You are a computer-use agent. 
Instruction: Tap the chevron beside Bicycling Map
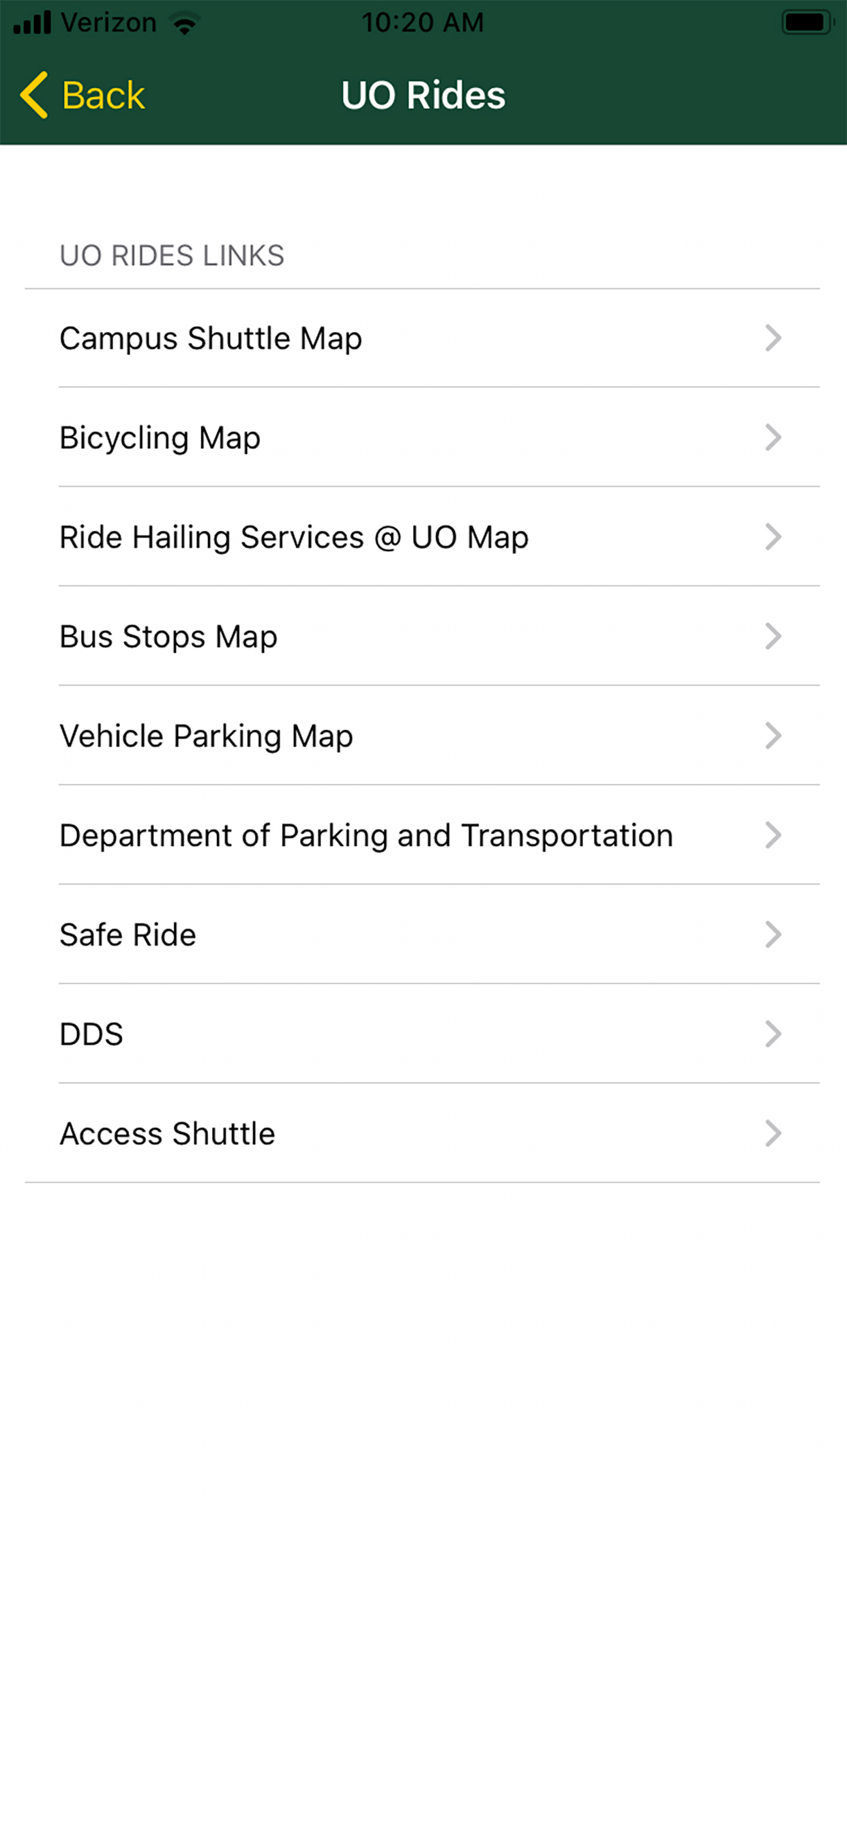pos(773,437)
